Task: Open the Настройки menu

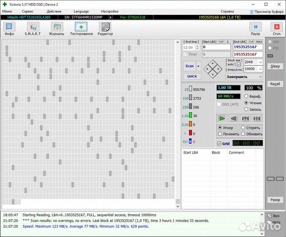Action: click(x=110, y=11)
